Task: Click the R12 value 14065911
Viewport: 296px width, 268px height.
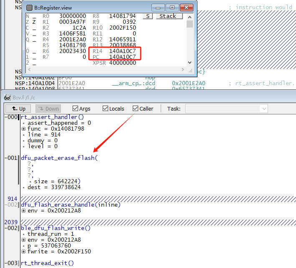Action: (x=122, y=39)
